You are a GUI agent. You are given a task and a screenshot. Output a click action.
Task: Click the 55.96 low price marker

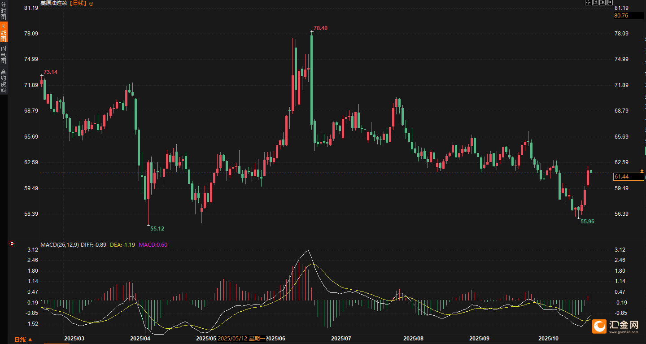(x=587, y=222)
